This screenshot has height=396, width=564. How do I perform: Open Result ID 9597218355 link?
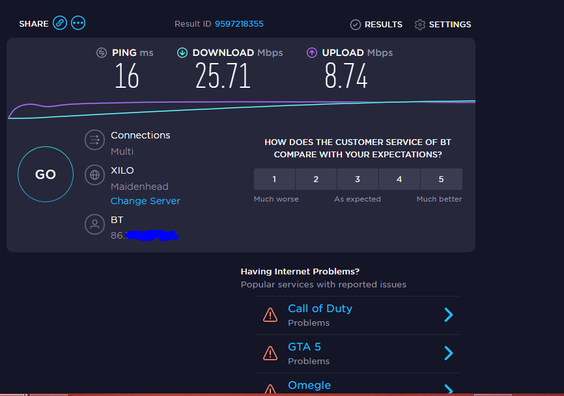239,24
